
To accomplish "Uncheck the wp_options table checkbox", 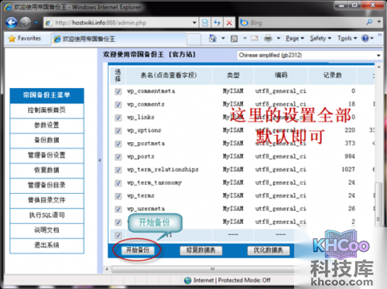I will click(118, 131).
